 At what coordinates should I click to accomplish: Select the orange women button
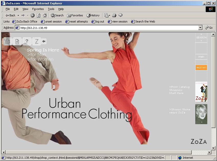tap(201, 68)
